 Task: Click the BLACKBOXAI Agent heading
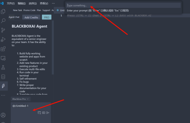(x=29, y=26)
